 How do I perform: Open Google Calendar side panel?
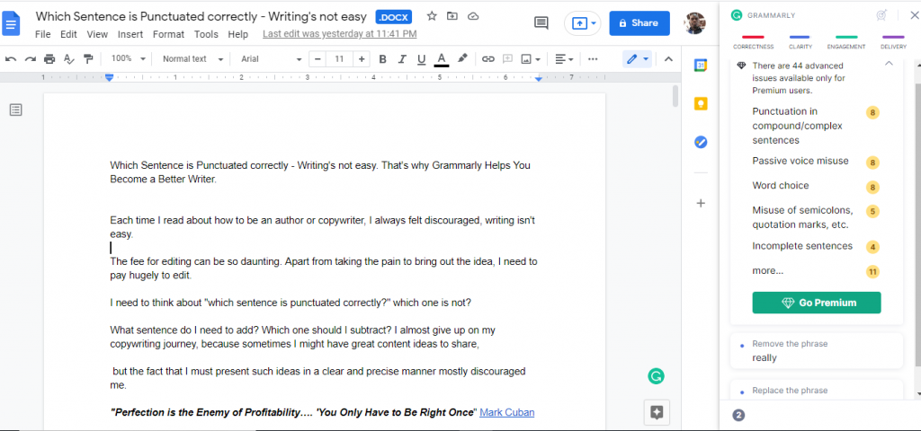pos(700,65)
